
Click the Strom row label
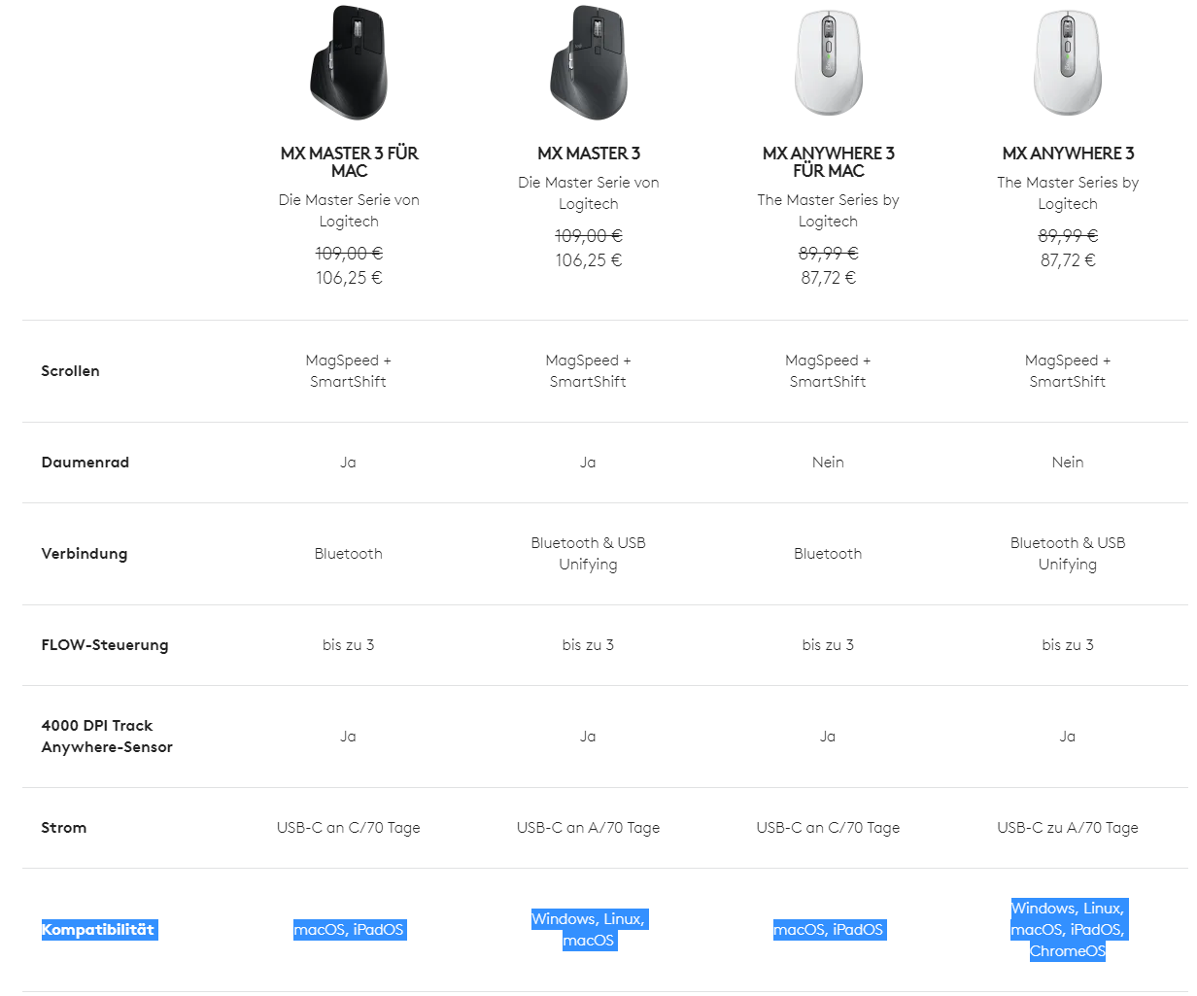(63, 828)
